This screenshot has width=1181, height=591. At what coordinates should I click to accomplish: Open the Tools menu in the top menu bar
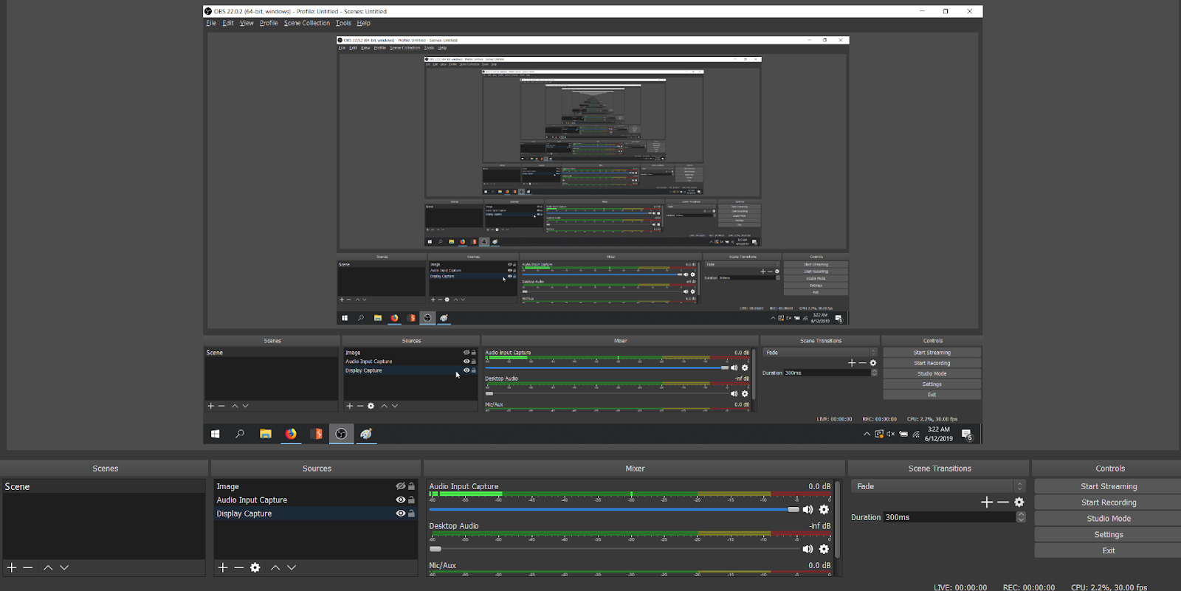(x=343, y=23)
